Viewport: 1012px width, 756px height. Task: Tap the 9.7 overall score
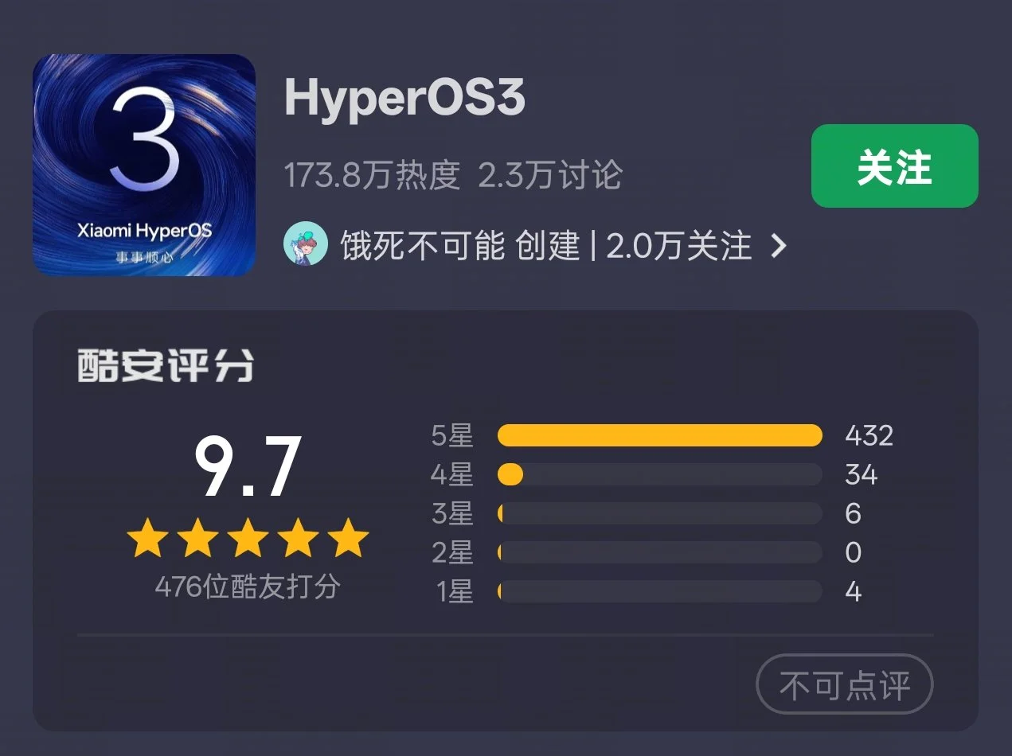[248, 468]
